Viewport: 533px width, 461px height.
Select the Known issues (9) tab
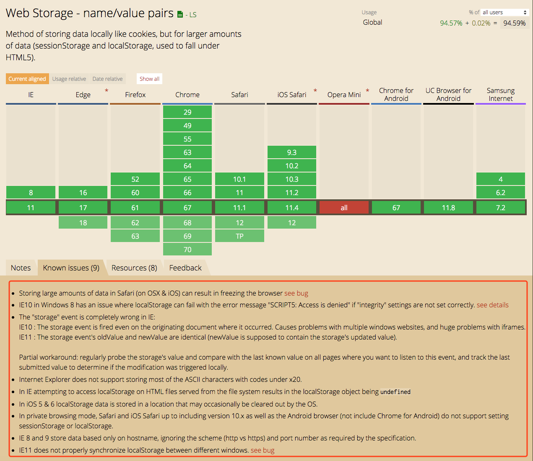71,268
